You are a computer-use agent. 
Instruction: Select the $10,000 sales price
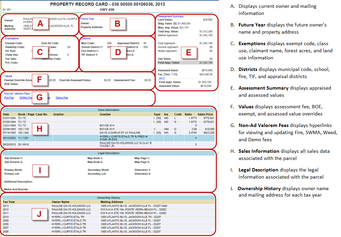(209, 129)
